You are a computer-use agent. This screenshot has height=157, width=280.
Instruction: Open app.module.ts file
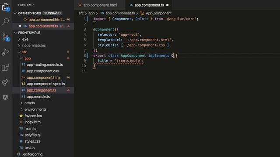pos(38,97)
